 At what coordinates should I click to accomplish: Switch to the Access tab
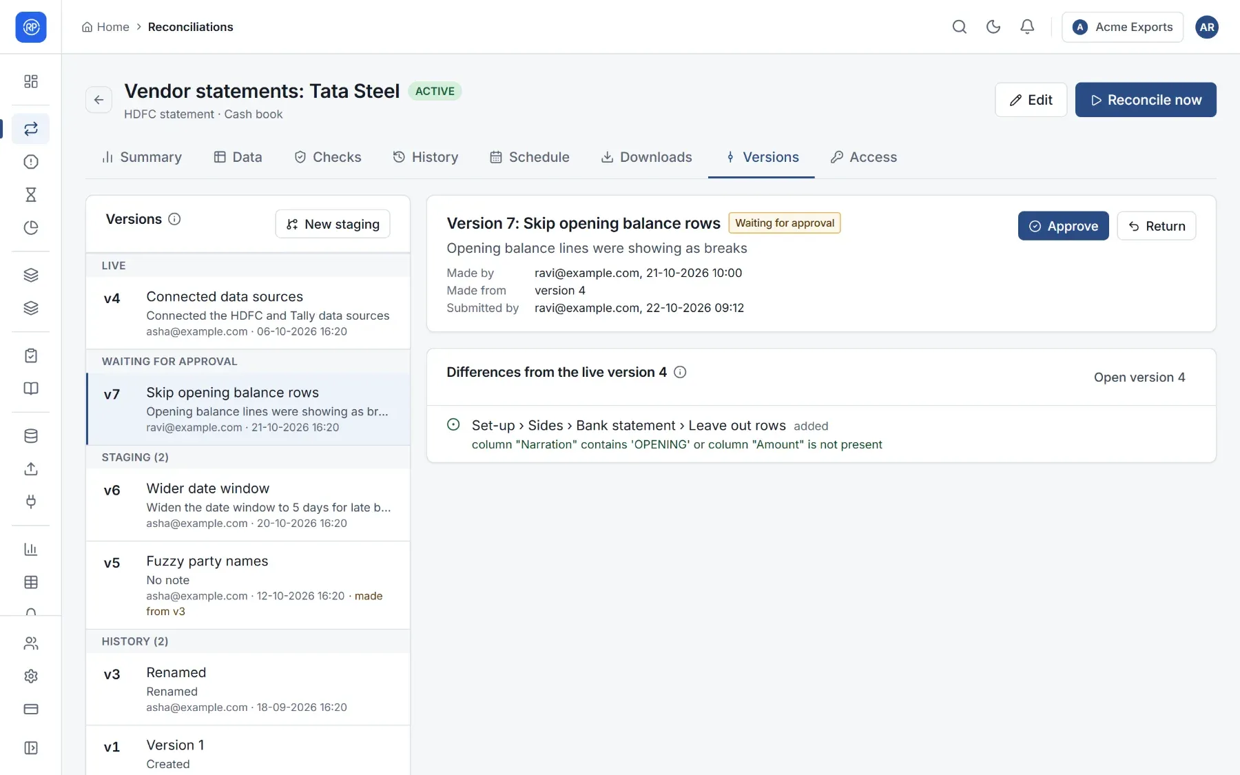[863, 157]
